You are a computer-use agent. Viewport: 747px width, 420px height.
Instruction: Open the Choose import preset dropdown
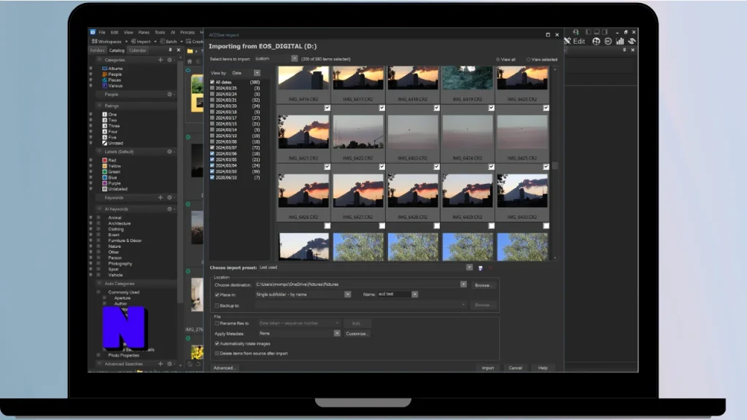pos(469,268)
